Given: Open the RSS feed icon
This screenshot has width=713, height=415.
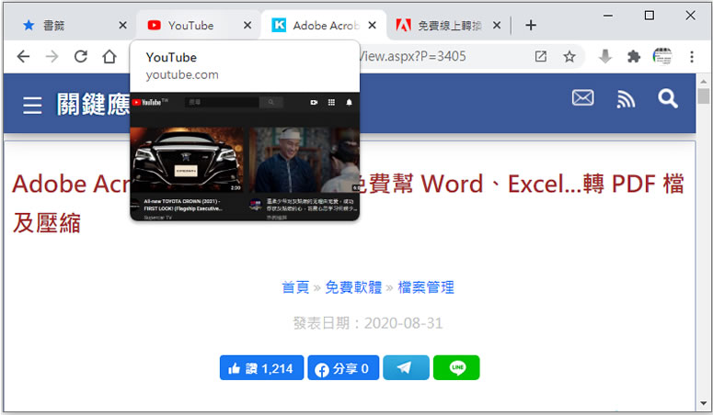Looking at the screenshot, I should tap(626, 98).
